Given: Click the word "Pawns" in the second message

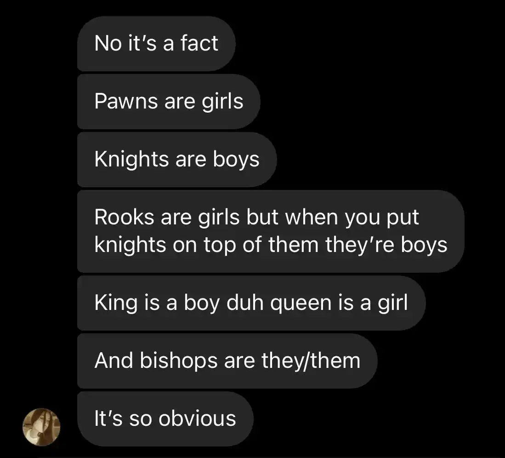Looking at the screenshot, I should (126, 102).
